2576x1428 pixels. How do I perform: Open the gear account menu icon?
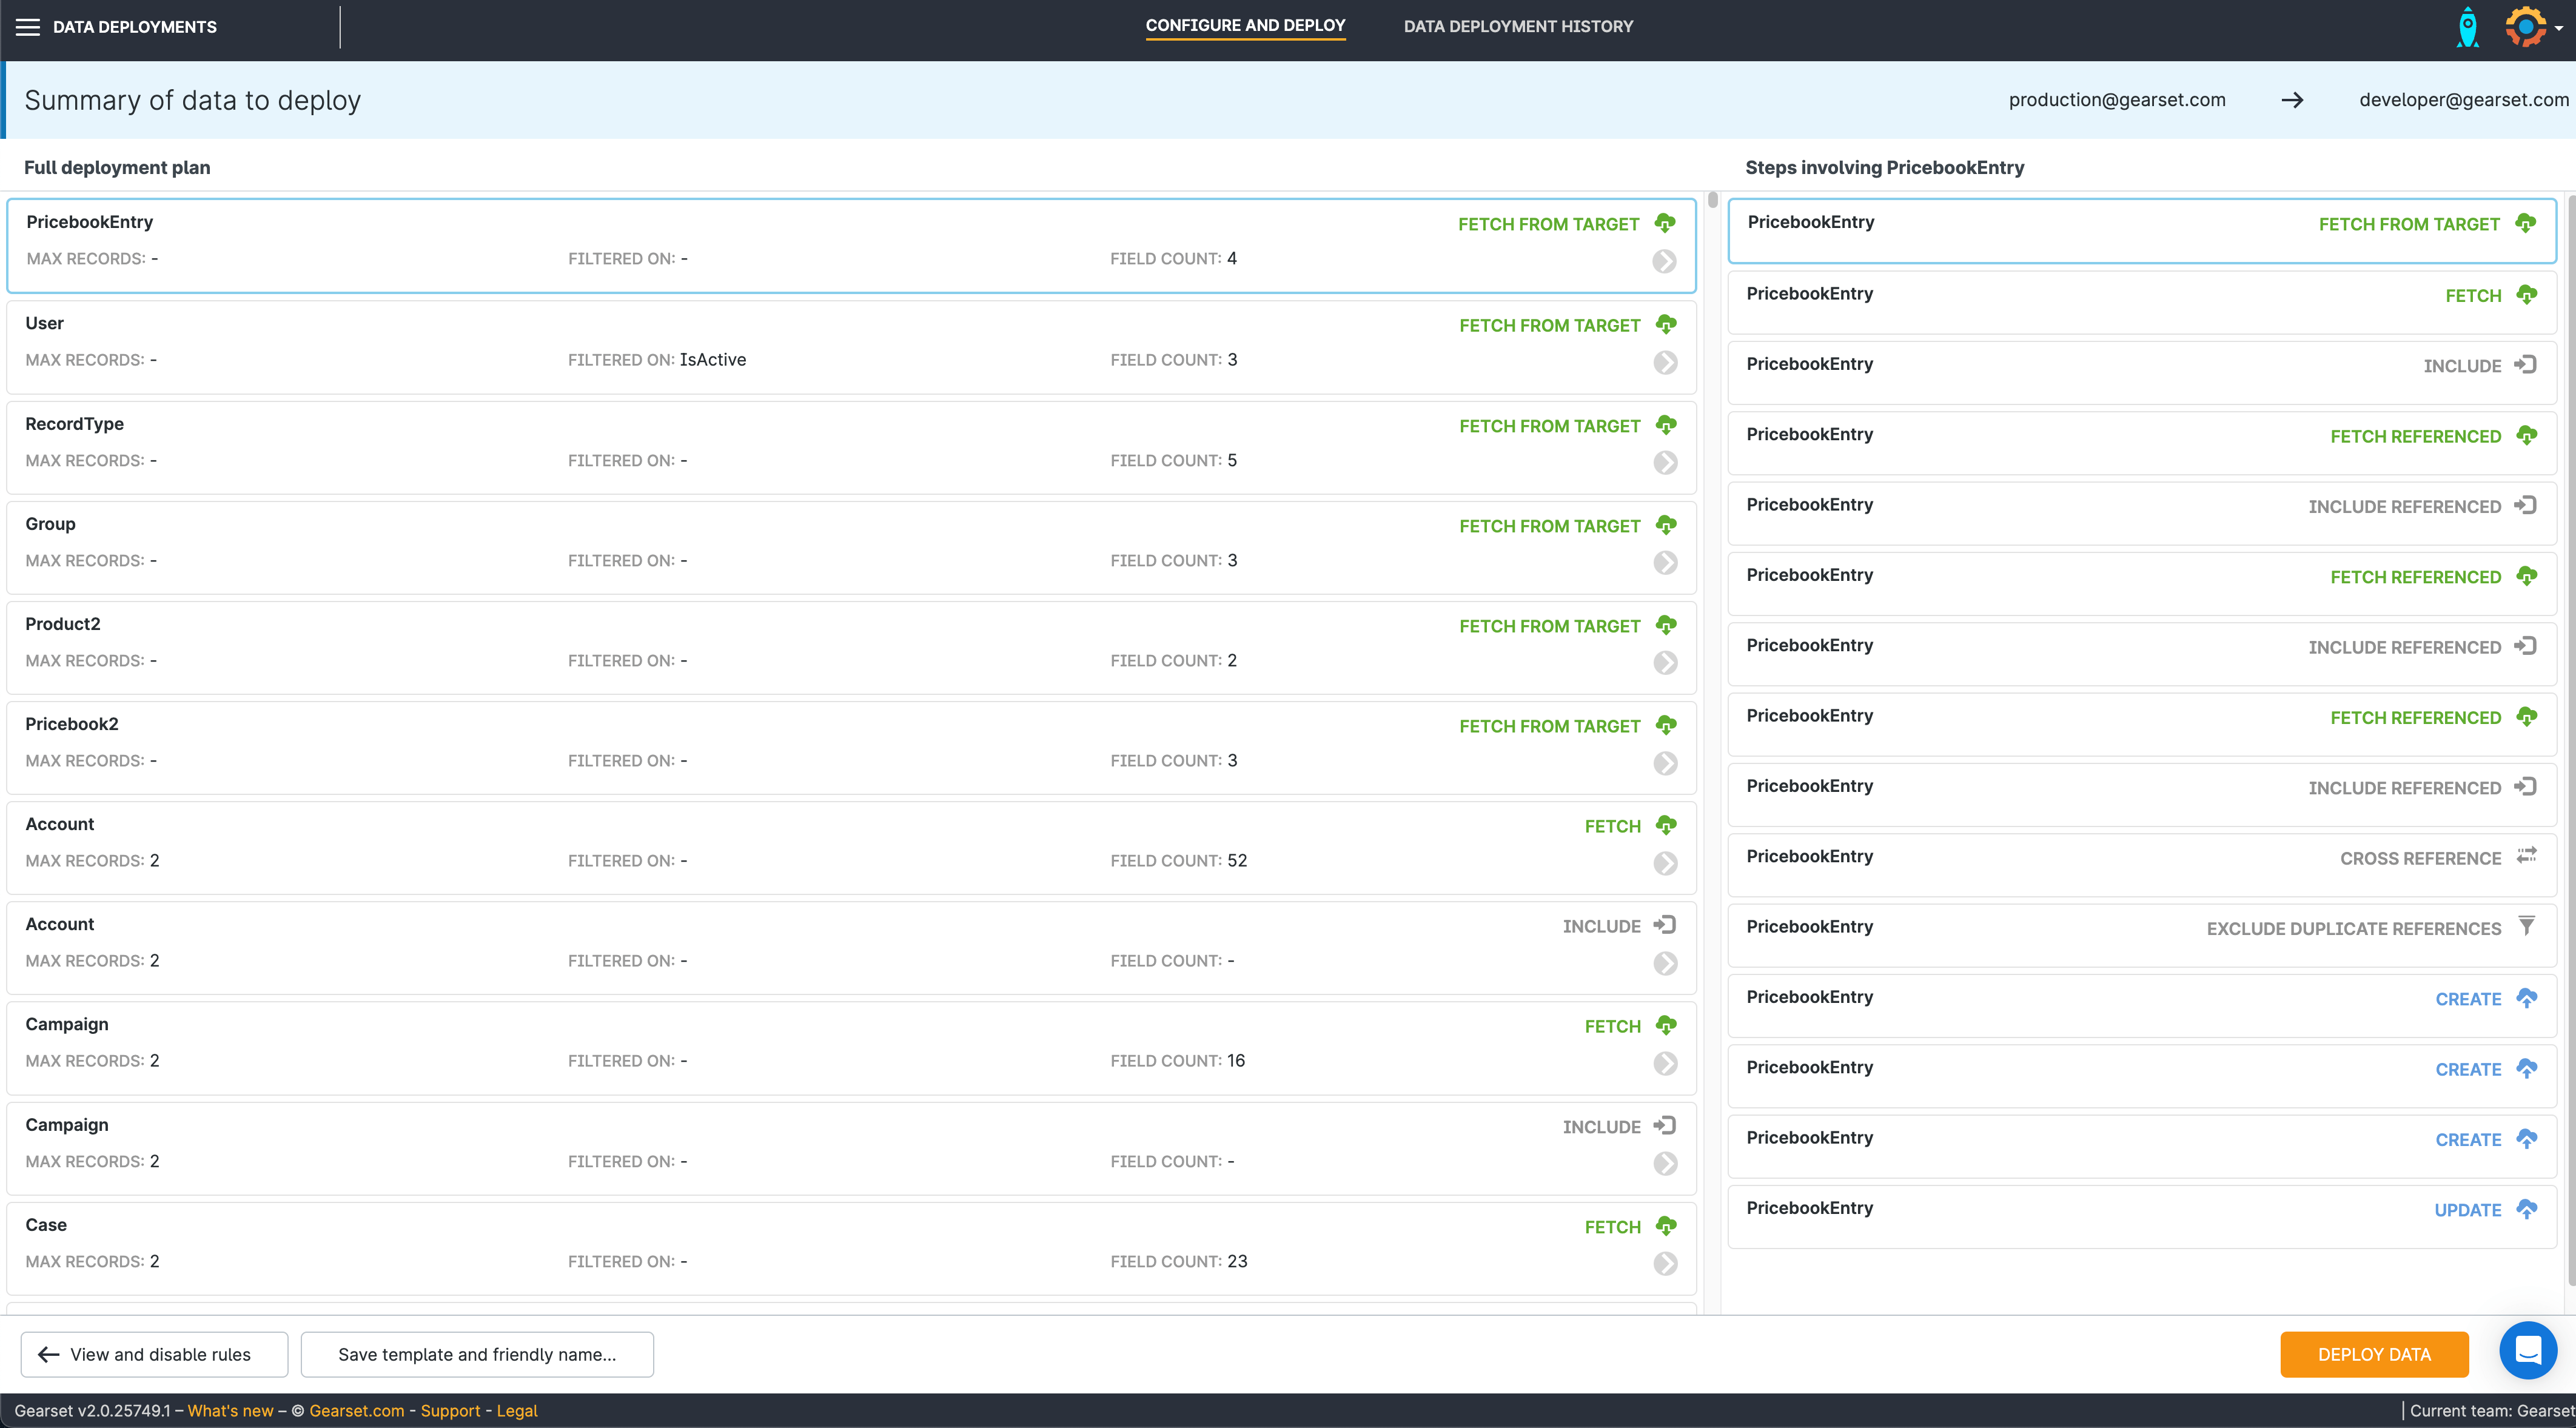click(2526, 27)
